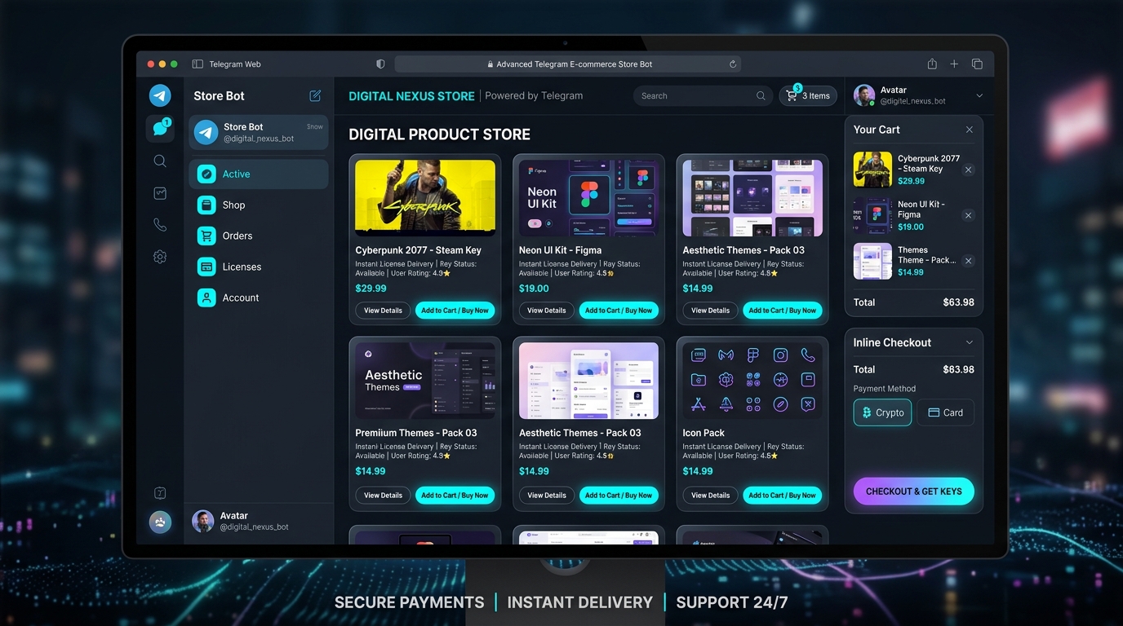This screenshot has height=626, width=1123.
Task: Click Neon UI Kit thumbnail in Your Cart
Action: [872, 216]
